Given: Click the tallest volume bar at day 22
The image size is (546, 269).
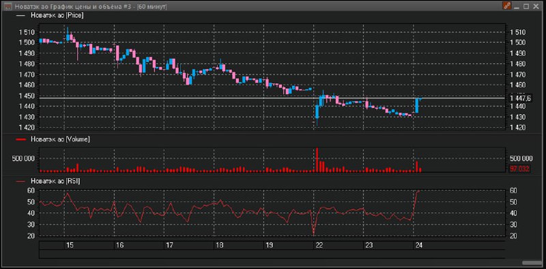Looking at the screenshot, I should [317, 160].
